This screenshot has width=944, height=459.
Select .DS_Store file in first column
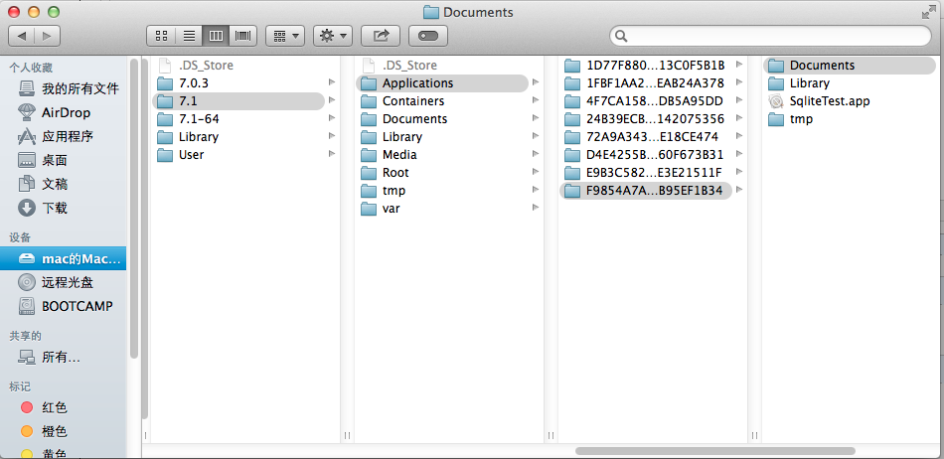coord(240,65)
